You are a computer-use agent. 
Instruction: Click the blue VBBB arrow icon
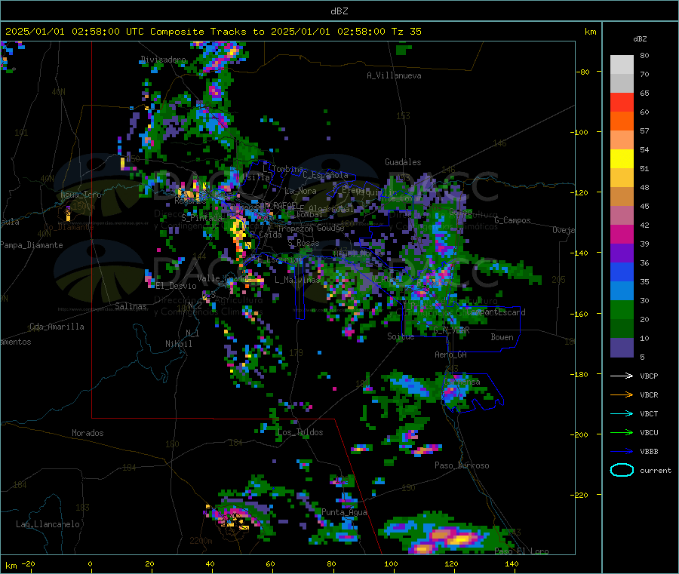click(622, 452)
